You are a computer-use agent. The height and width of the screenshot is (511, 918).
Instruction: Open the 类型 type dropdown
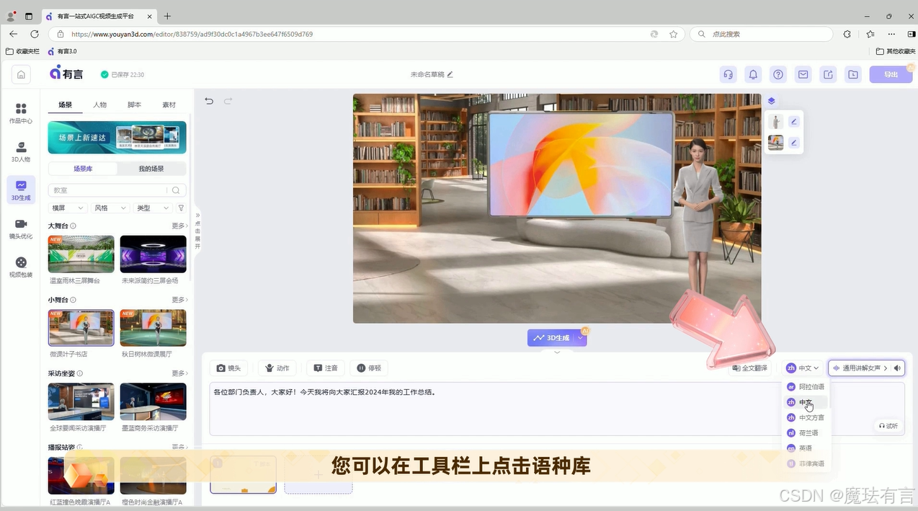[x=152, y=208]
